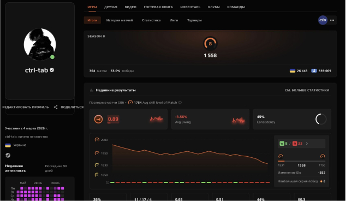Open the three-dots options menu
The image size is (346, 201).
pyautogui.click(x=332, y=20)
